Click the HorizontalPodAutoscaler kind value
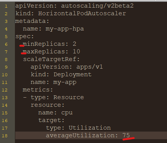 [x=82, y=13]
